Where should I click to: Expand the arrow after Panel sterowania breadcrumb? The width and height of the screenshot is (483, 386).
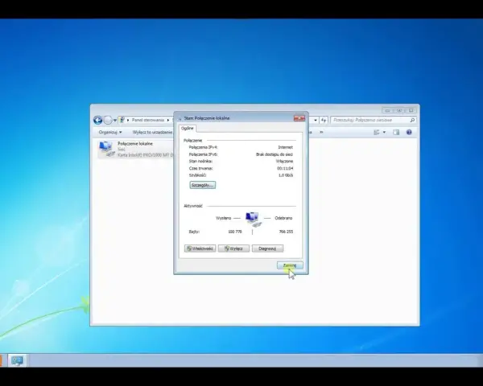point(168,120)
